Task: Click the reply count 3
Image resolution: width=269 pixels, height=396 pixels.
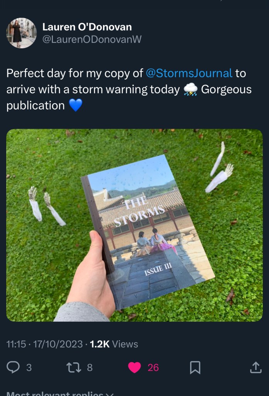Action: [29, 367]
